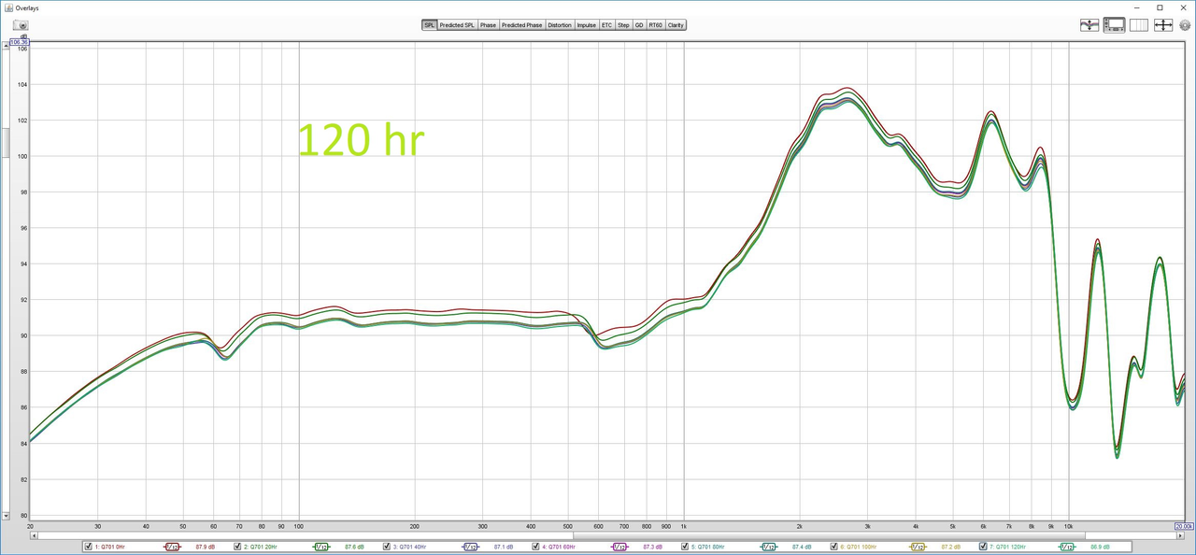Viewport: 1196px width, 555px height.
Task: Open the ETC tab
Action: (x=606, y=25)
